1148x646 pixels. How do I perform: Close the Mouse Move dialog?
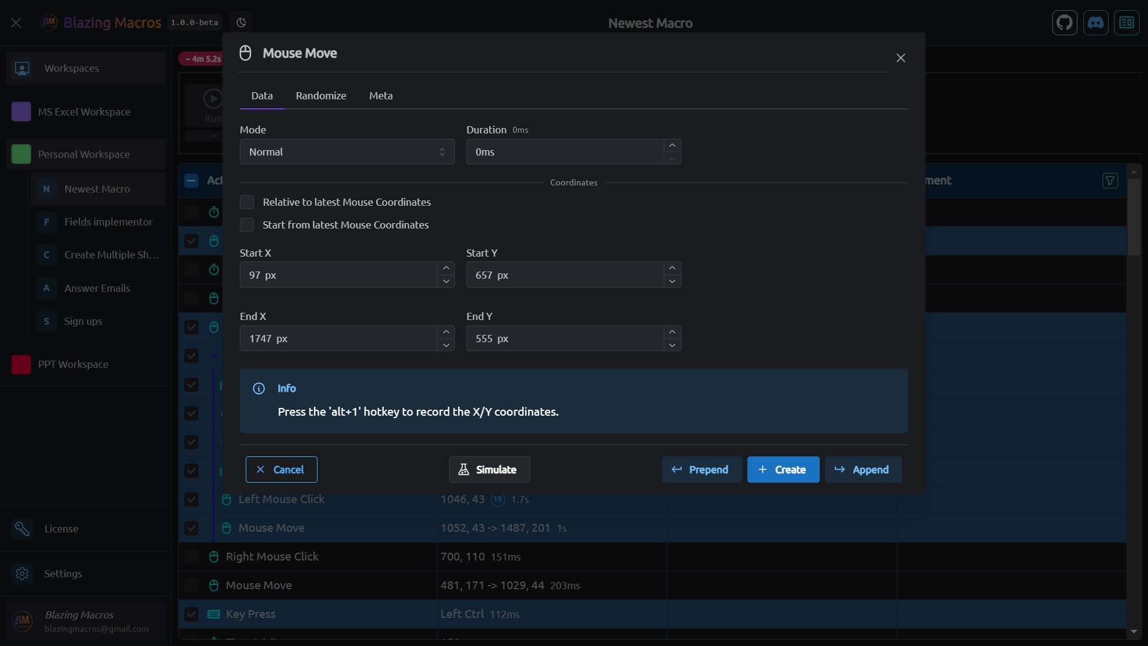901,58
